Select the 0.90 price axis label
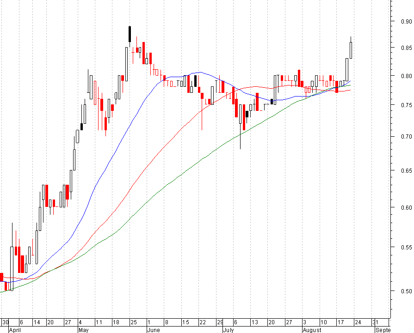 pos(406,22)
